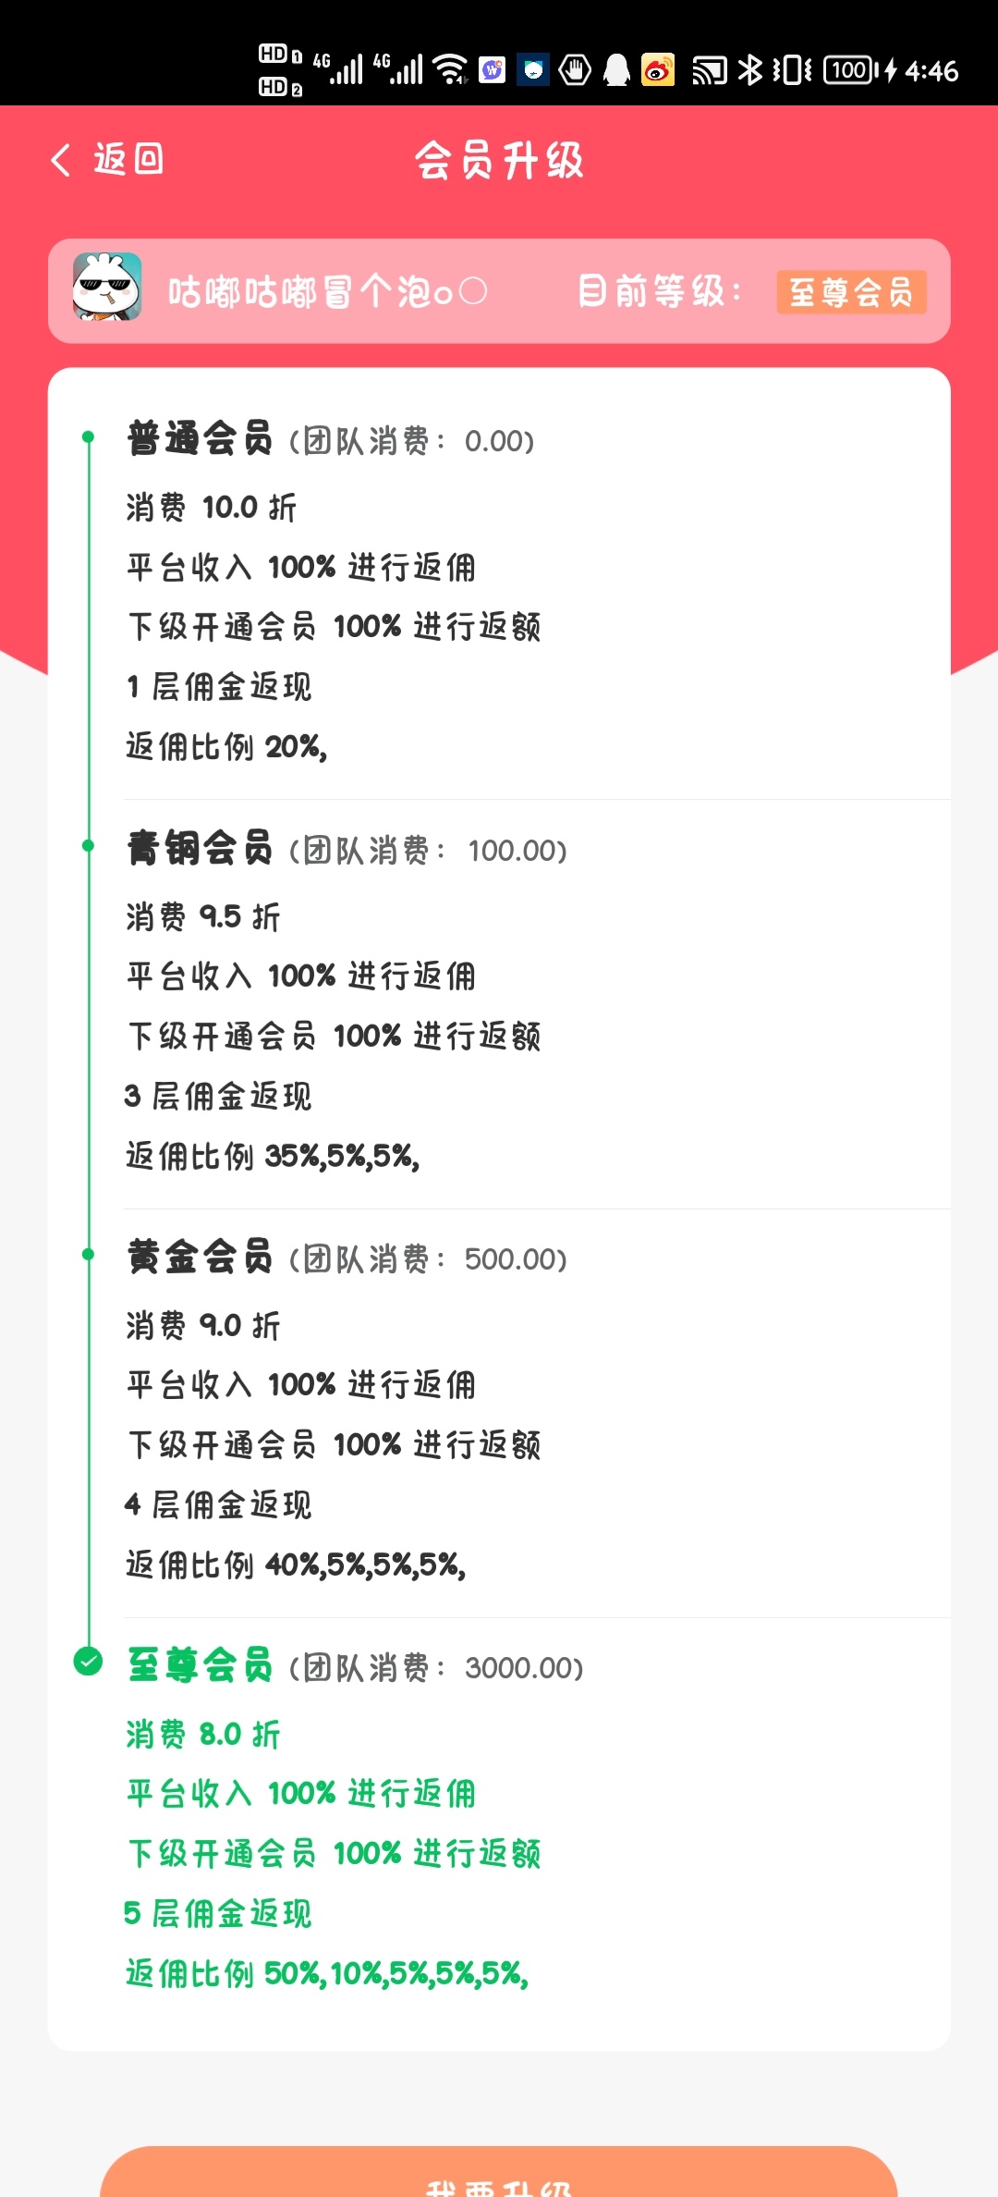
Task: Tap the QQ penguin status bar icon
Action: [616, 70]
